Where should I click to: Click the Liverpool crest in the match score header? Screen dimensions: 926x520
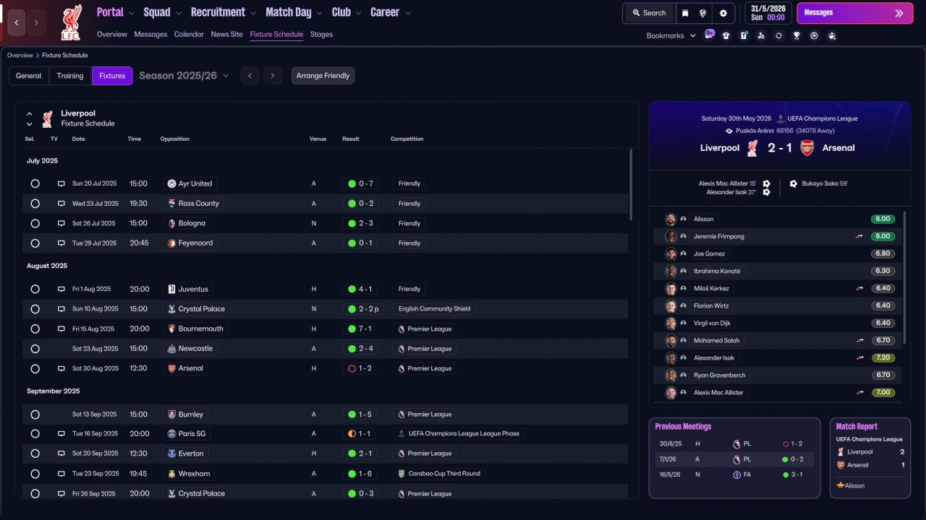(x=752, y=148)
